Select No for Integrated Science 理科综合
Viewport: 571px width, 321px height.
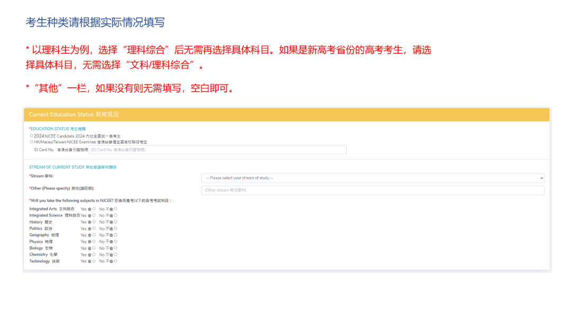115,215
